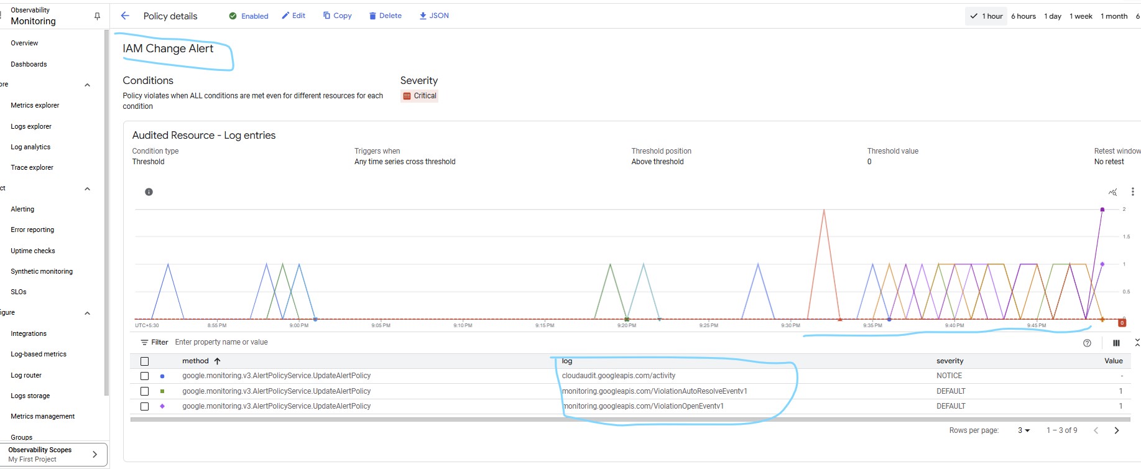Open Log-based metrics
The image size is (1141, 469).
[39, 354]
